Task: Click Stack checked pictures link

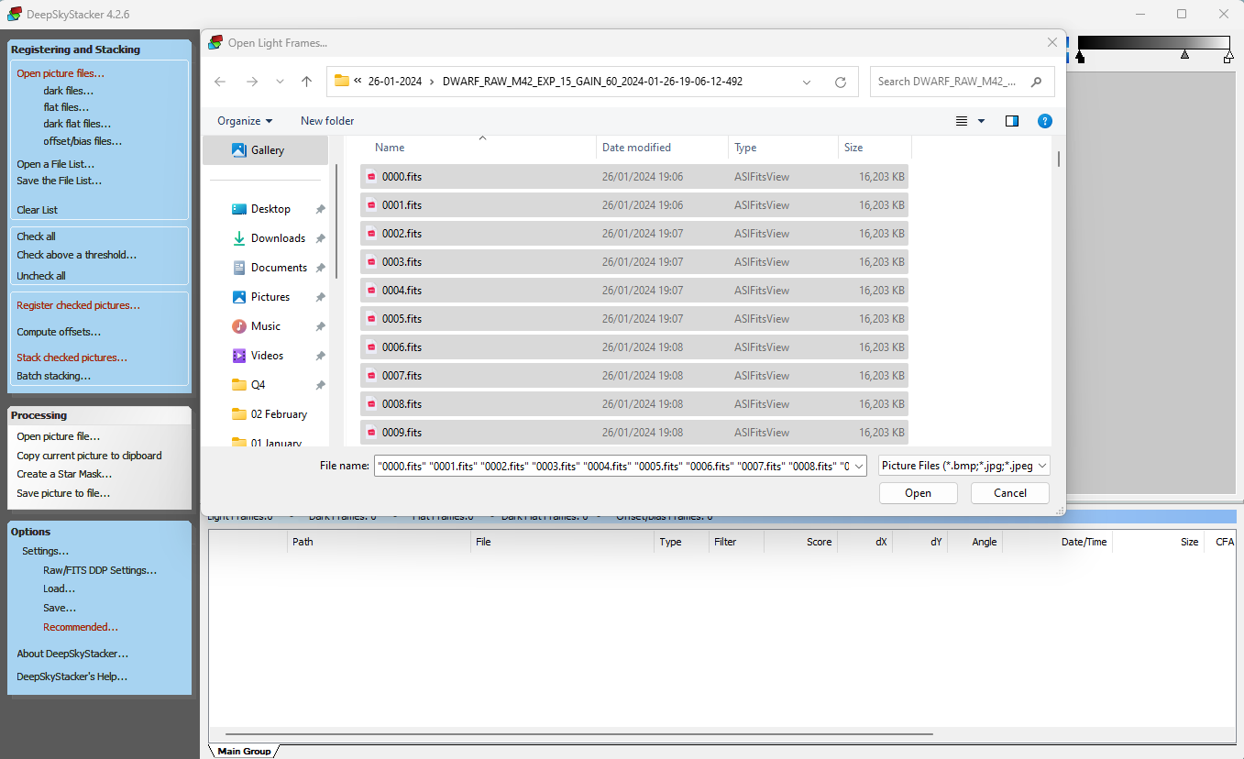Action: point(72,357)
